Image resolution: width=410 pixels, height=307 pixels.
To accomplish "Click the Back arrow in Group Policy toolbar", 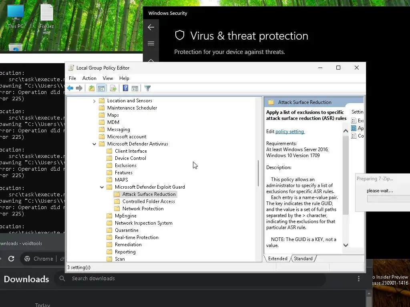I will coord(70,88).
